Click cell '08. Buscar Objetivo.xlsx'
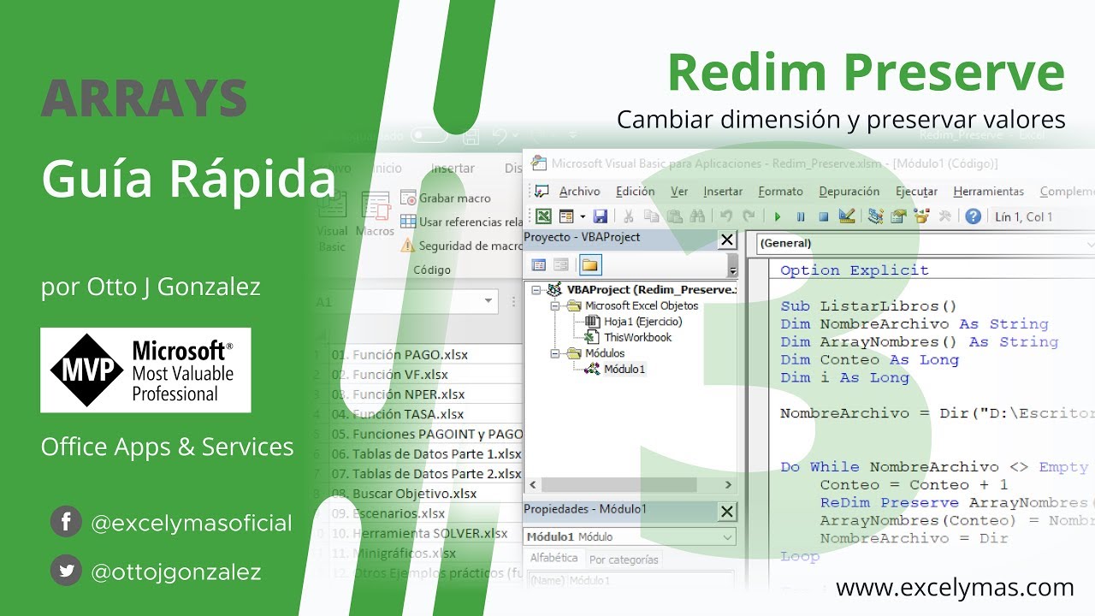Screen dimensions: 1095x616 (x=426, y=494)
